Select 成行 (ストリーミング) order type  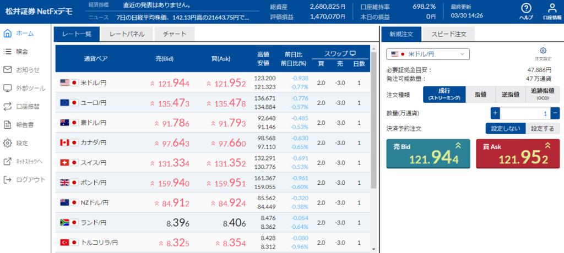[444, 95]
